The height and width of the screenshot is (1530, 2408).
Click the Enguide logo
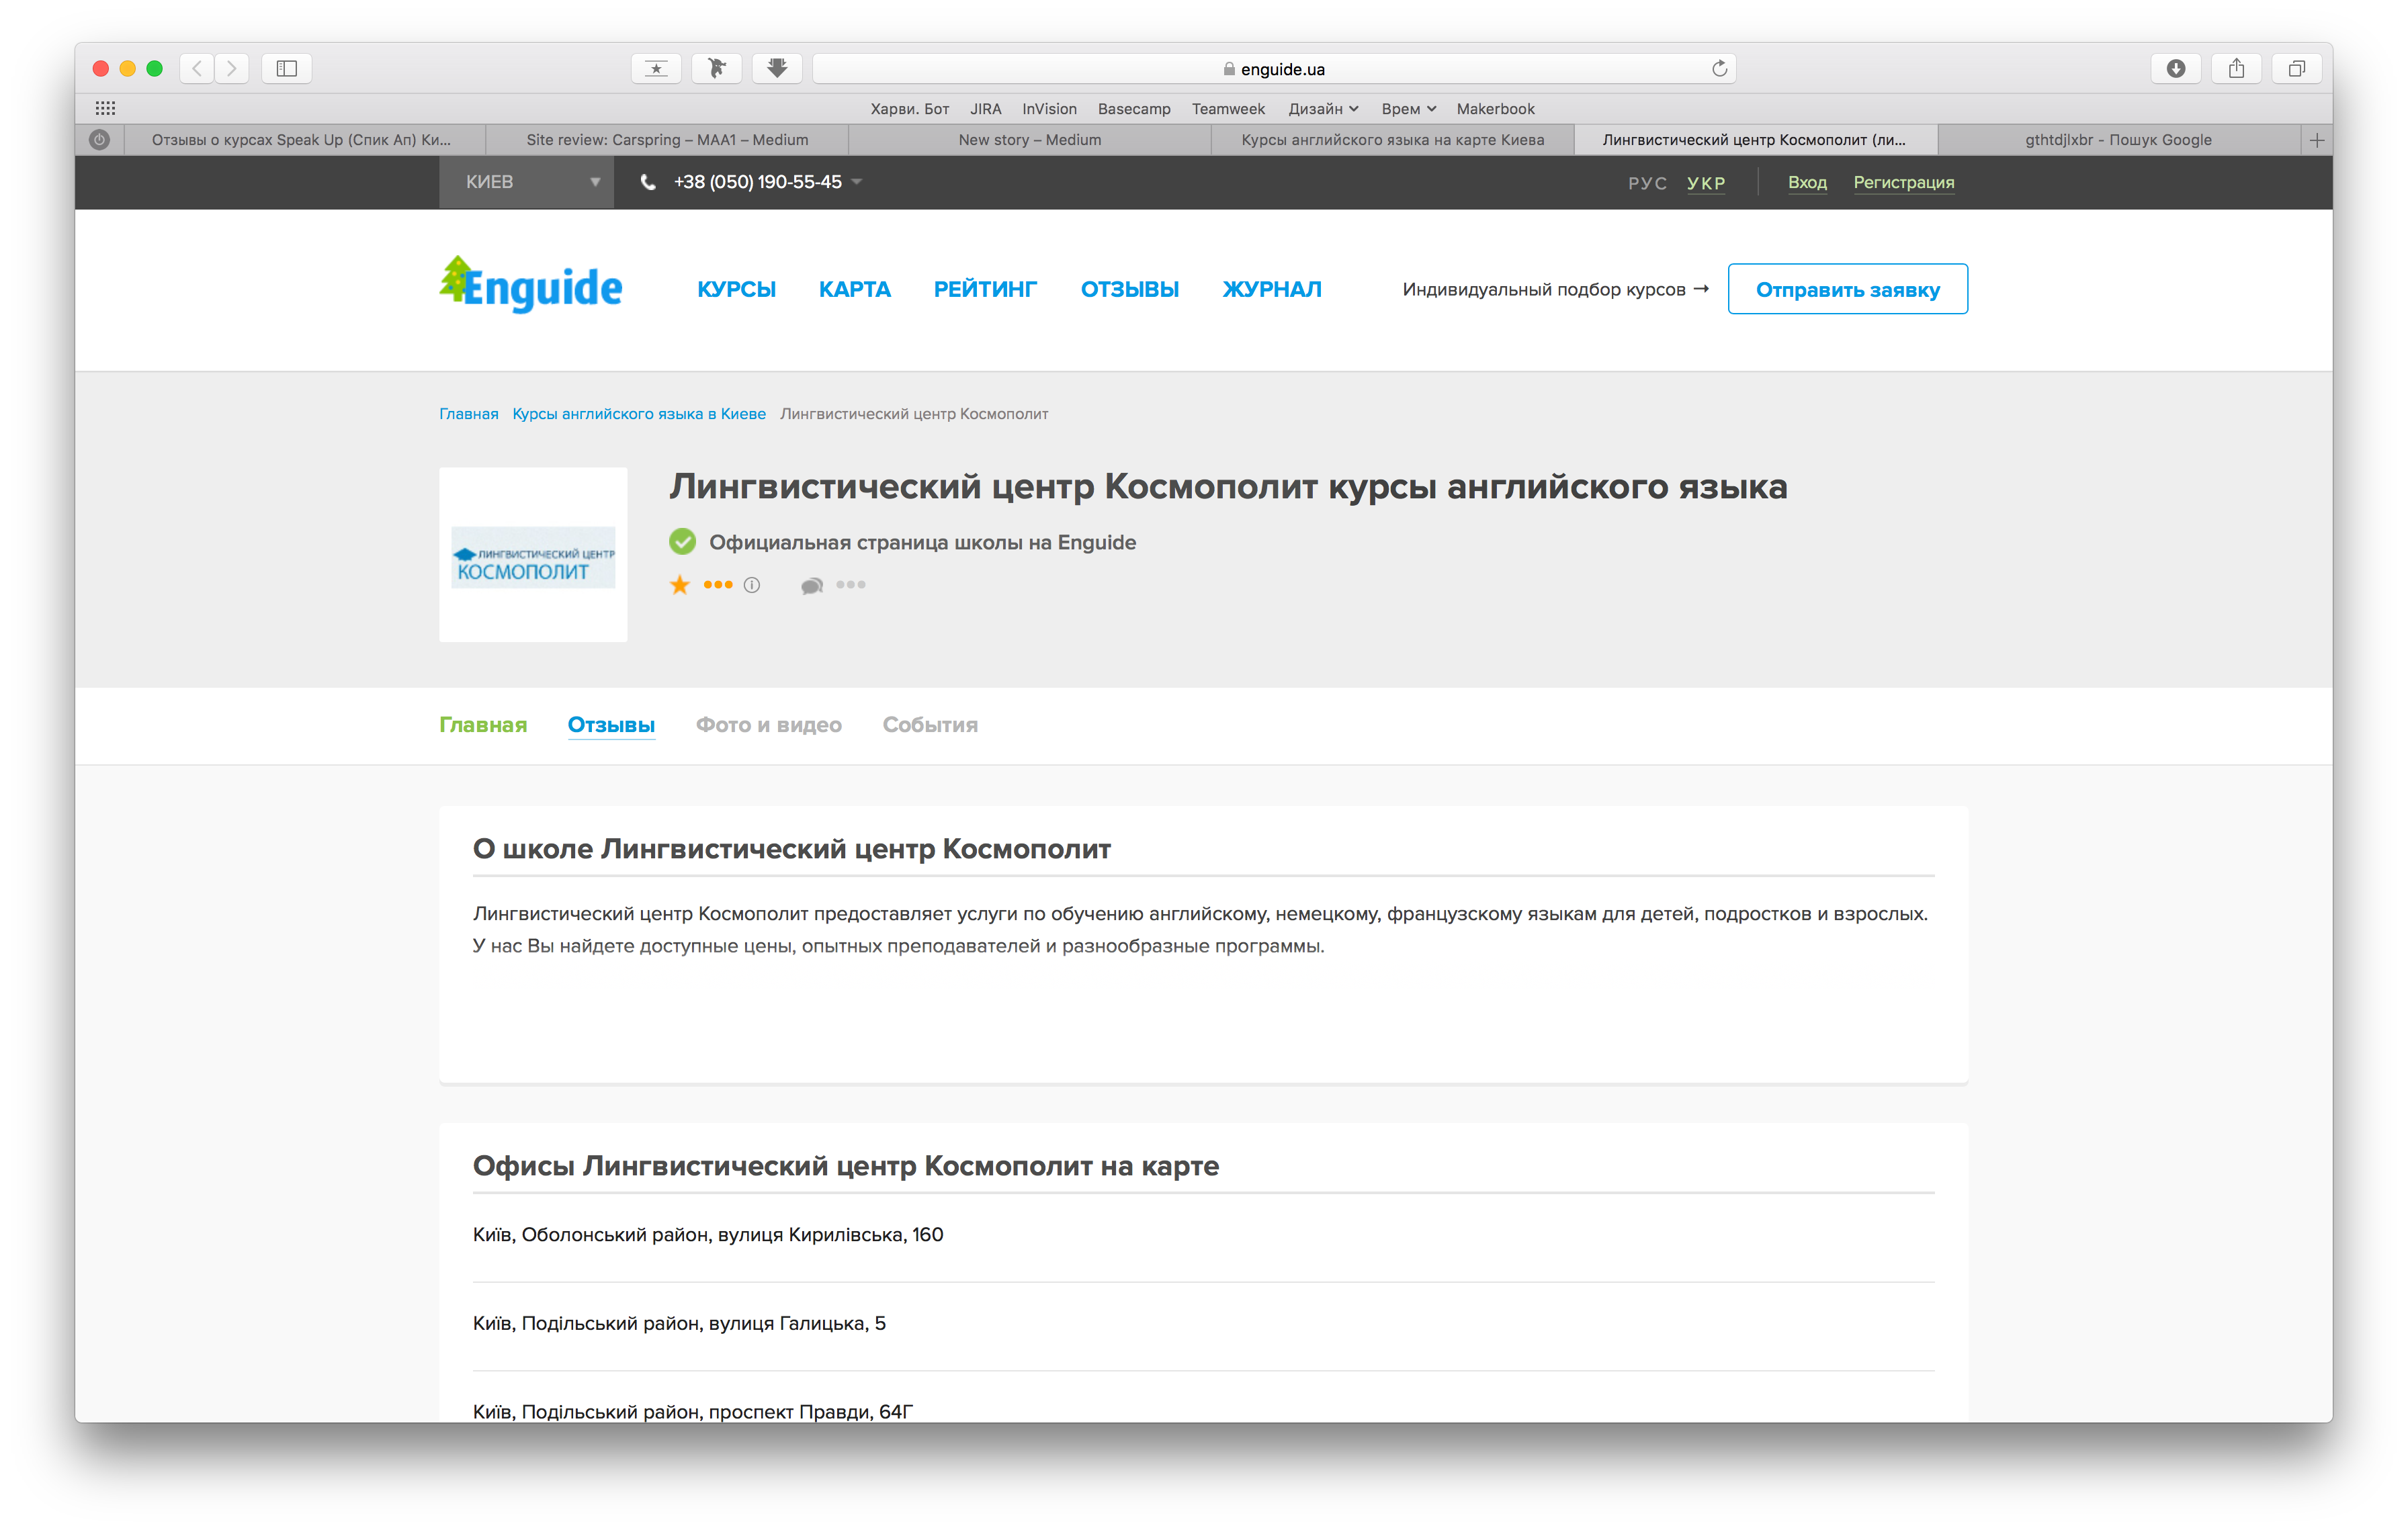coord(530,286)
